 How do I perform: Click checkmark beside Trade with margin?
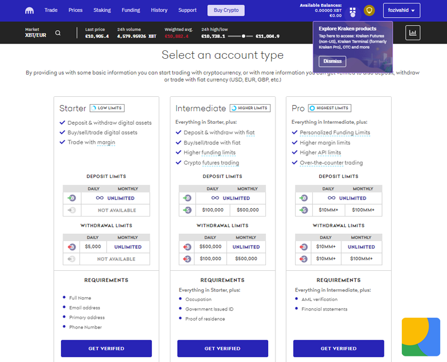[62, 142]
